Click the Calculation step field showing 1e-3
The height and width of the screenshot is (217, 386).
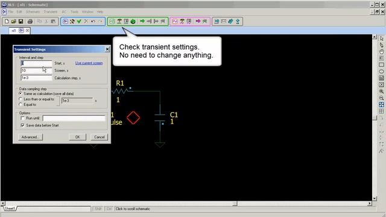coord(36,78)
